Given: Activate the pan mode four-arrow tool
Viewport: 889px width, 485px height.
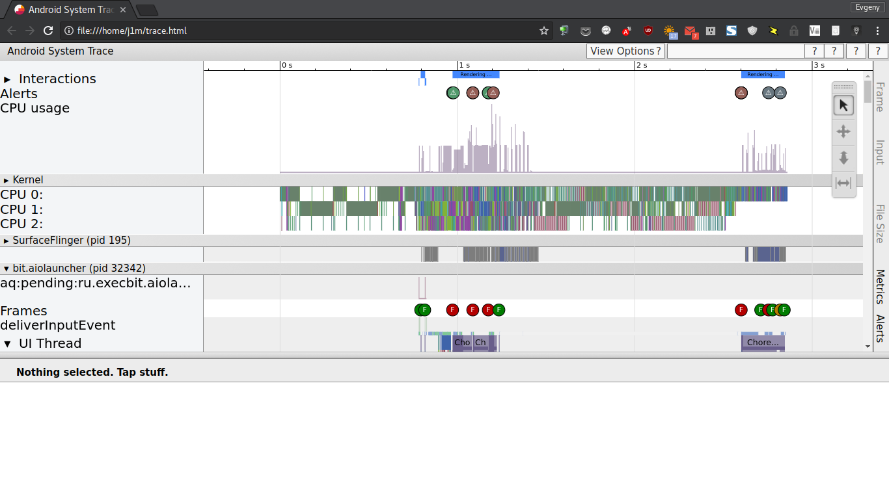Looking at the screenshot, I should point(843,131).
